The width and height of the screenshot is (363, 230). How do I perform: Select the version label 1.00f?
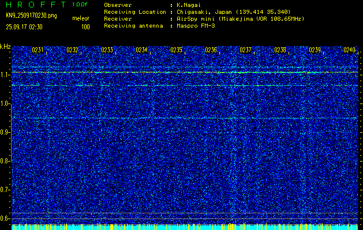click(x=80, y=5)
